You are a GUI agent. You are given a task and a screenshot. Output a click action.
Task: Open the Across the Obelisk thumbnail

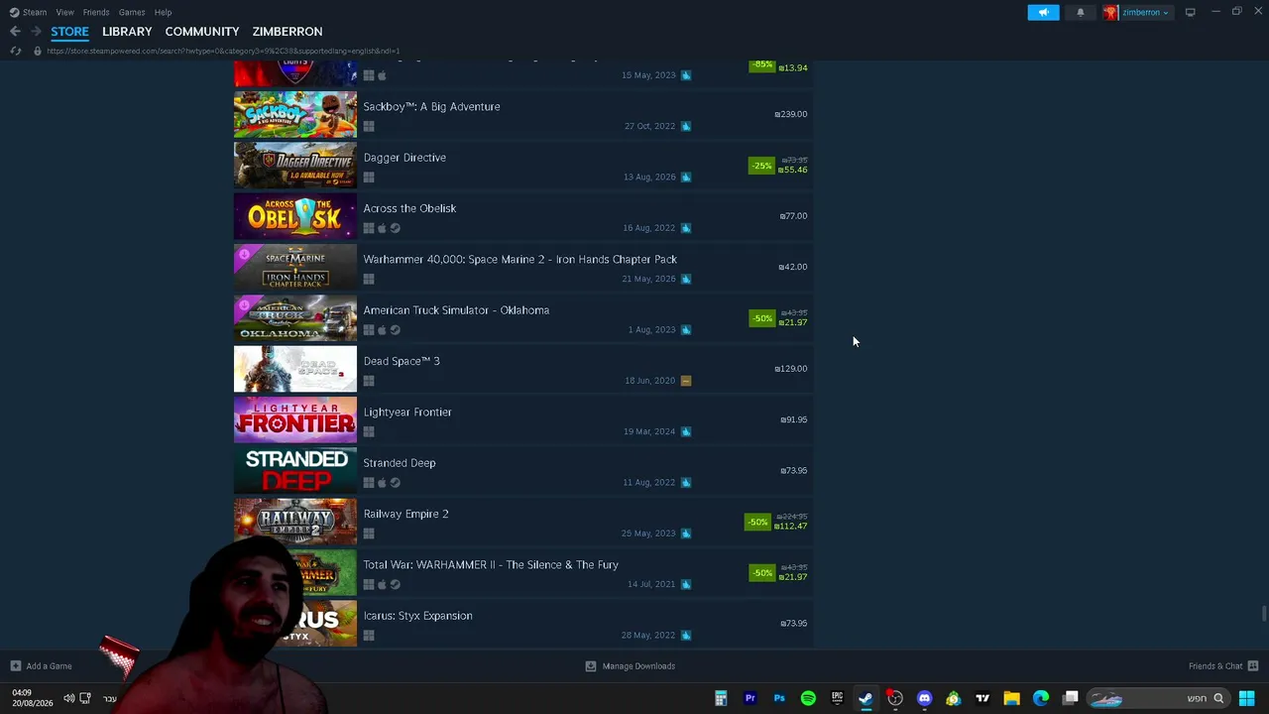coord(295,216)
